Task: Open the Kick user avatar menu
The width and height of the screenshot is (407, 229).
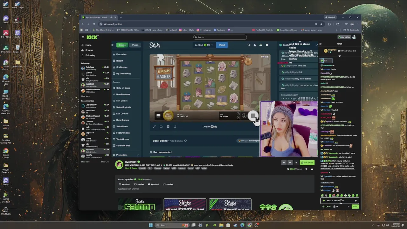Action: 354,37
